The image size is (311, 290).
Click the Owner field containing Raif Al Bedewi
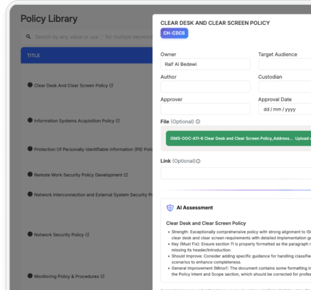pos(205,64)
